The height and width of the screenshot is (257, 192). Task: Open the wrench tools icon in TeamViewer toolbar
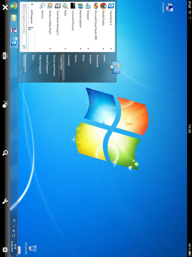[x=5, y=201]
